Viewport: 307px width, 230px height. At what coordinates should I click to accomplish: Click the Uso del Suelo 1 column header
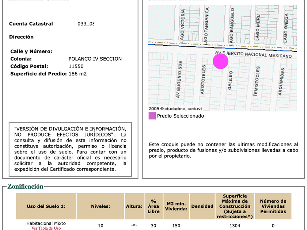(46, 206)
